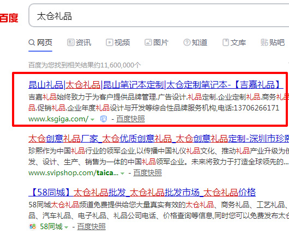Click the www.svipshop.com/taica... URL
The height and width of the screenshot is (234, 289).
74,173
